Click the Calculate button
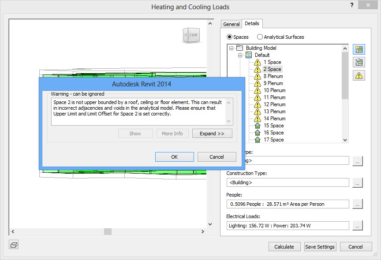 click(284, 247)
